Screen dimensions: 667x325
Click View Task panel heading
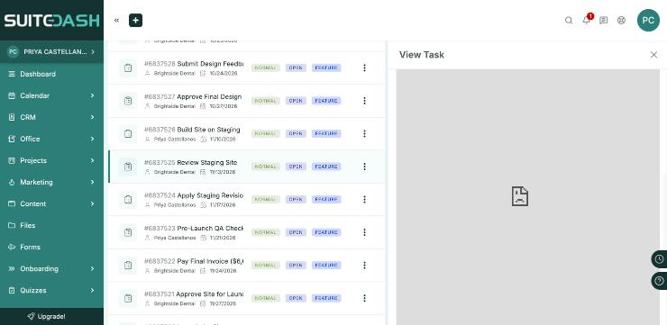[x=422, y=54]
